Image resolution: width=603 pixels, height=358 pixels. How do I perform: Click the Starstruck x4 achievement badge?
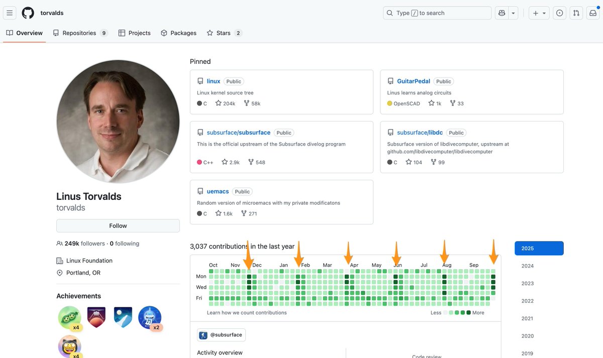[69, 346]
